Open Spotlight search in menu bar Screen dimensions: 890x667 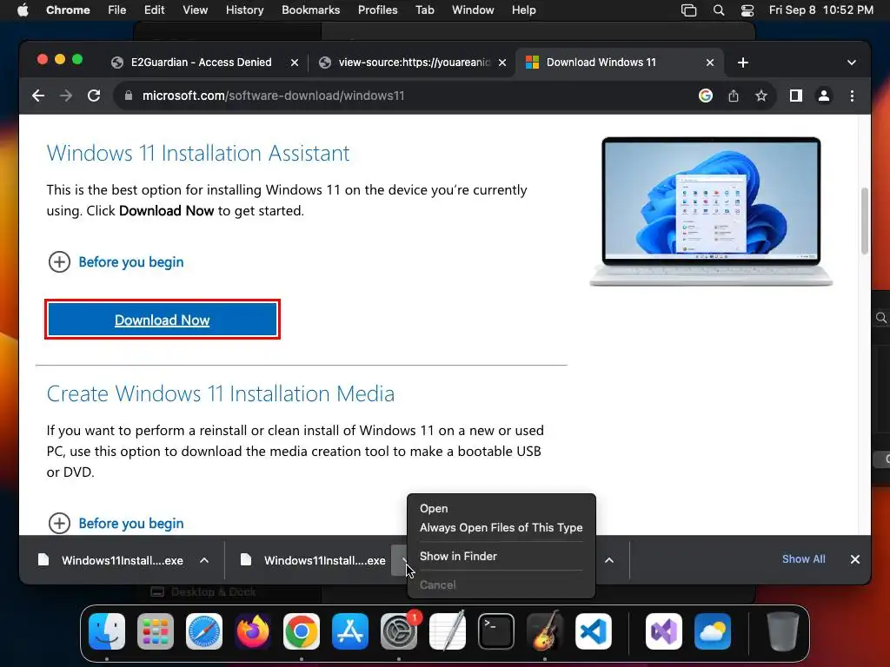click(x=719, y=10)
